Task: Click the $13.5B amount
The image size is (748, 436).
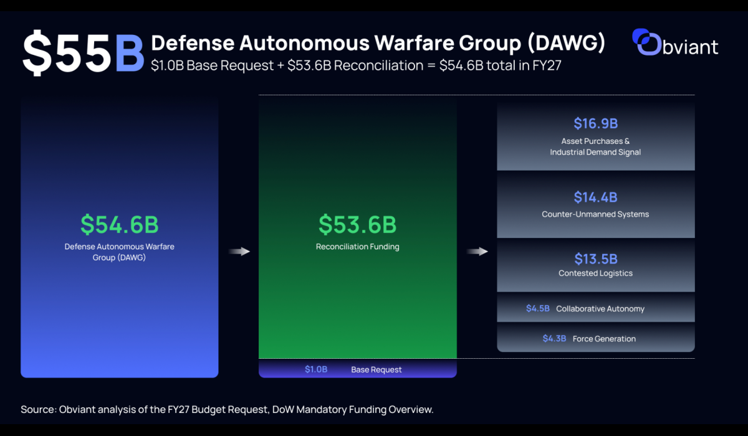Action: tap(596, 258)
